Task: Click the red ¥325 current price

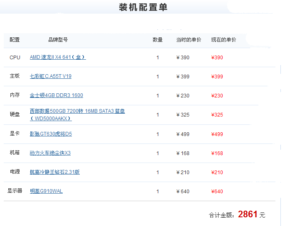Action: coord(217,114)
